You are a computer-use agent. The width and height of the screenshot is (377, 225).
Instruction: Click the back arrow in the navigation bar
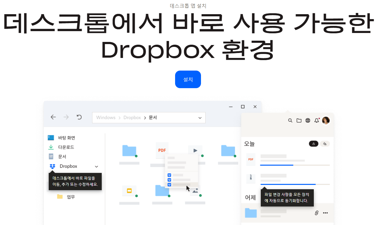[x=53, y=117]
